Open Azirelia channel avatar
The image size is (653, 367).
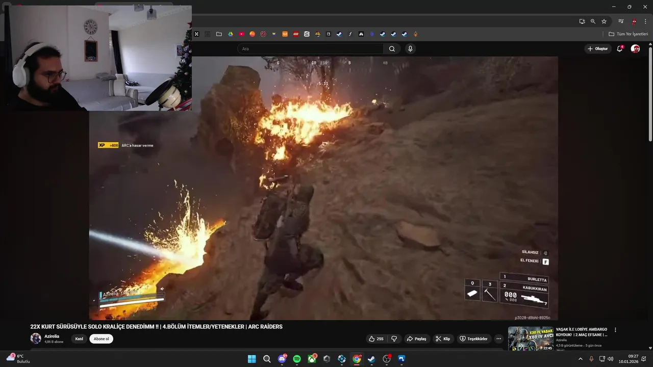click(36, 338)
